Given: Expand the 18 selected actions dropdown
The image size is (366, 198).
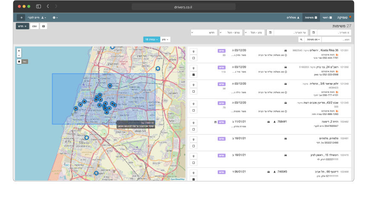Looking at the screenshot, I should (x=152, y=40).
